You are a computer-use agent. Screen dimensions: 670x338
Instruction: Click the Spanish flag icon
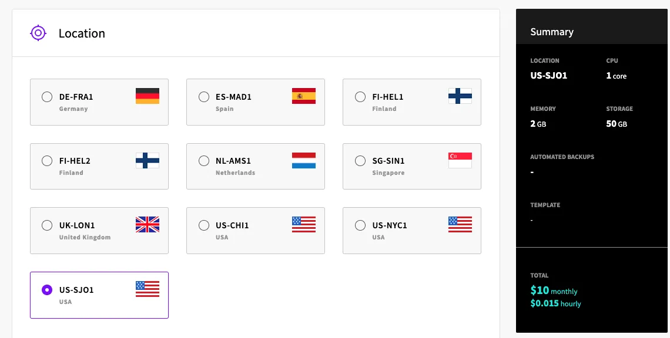tap(304, 96)
